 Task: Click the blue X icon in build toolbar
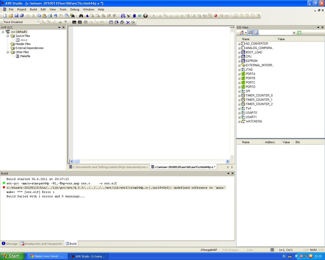coord(128,22)
